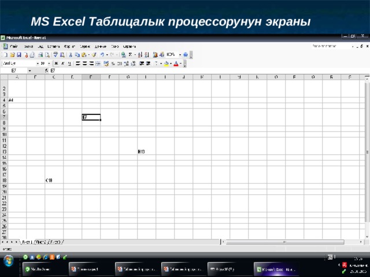
Task: Apply Percent style with the toolbar icon
Action: point(113,63)
